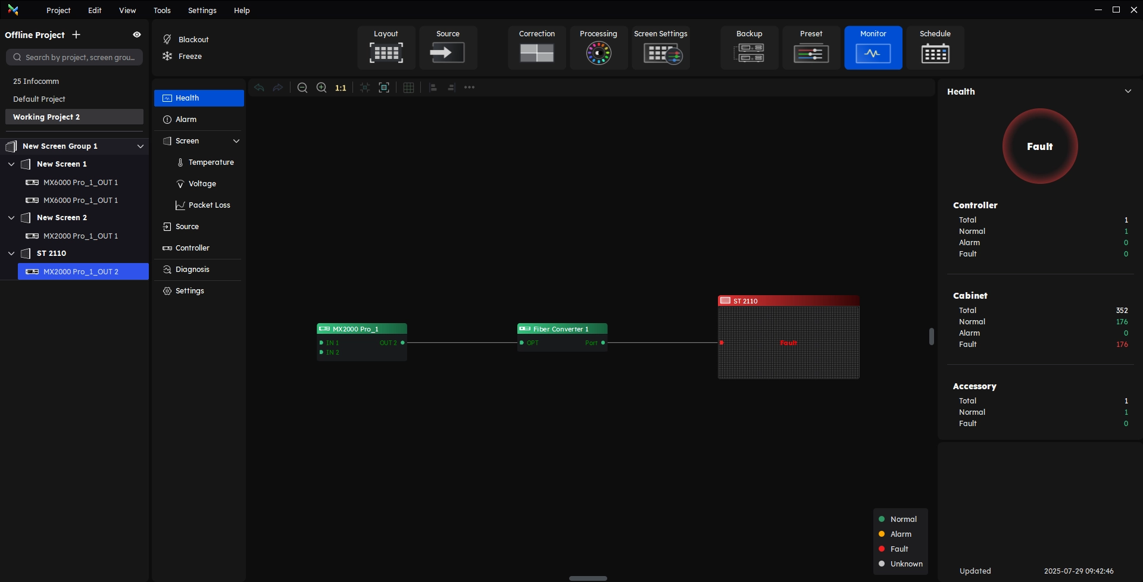This screenshot has width=1143, height=582.
Task: Add a new project with plus icon
Action: [76, 35]
